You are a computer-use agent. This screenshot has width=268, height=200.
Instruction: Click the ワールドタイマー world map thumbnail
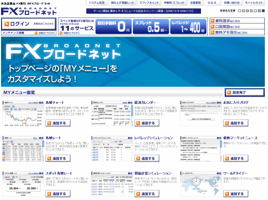click(x=201, y=184)
